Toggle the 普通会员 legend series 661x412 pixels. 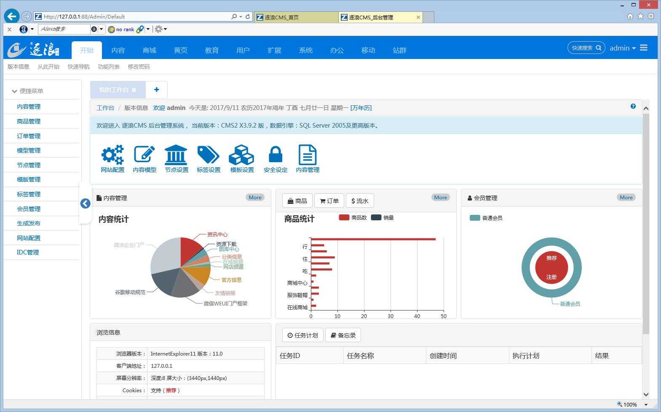(x=486, y=218)
